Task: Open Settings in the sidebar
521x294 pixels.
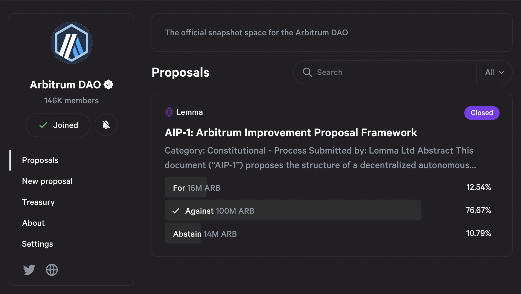Action: pos(37,244)
